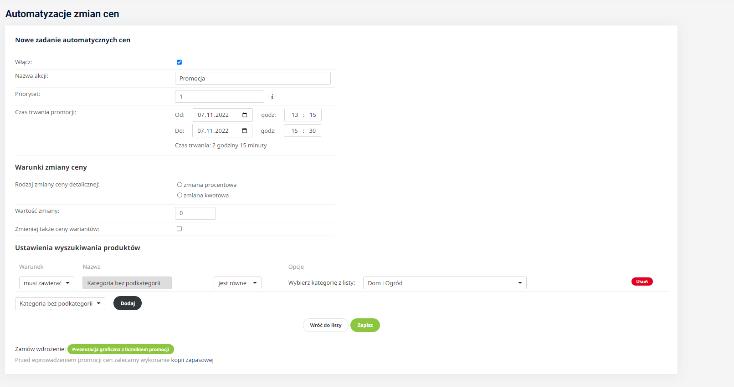Enable Zmieniaj także ceny wariantów checkbox
Screen dimensions: 734x387
click(179, 229)
